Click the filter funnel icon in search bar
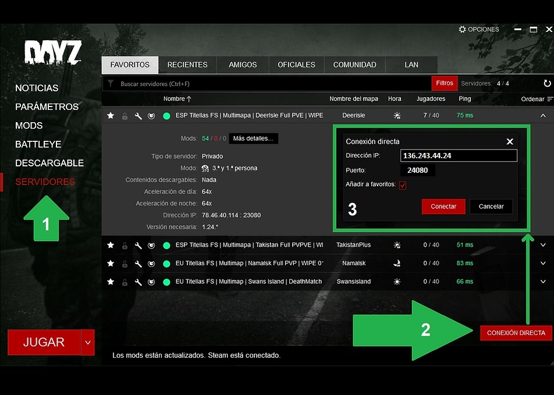The image size is (554, 395). tap(111, 83)
